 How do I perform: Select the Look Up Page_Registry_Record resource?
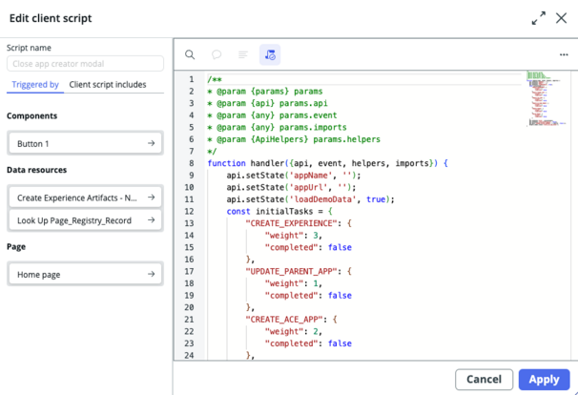(x=85, y=219)
